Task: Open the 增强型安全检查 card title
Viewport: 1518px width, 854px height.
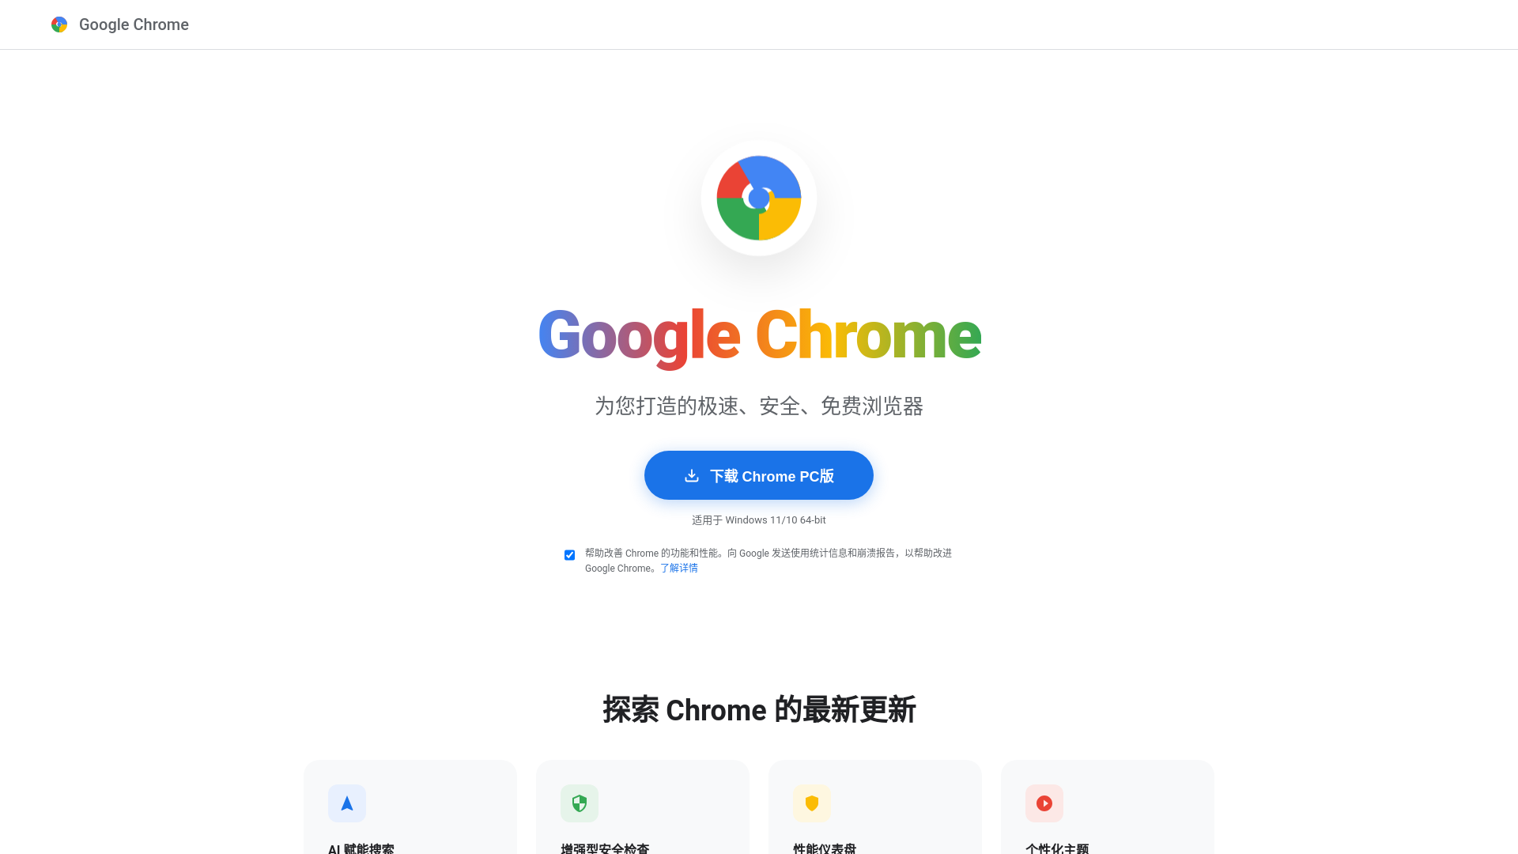Action: tap(605, 848)
